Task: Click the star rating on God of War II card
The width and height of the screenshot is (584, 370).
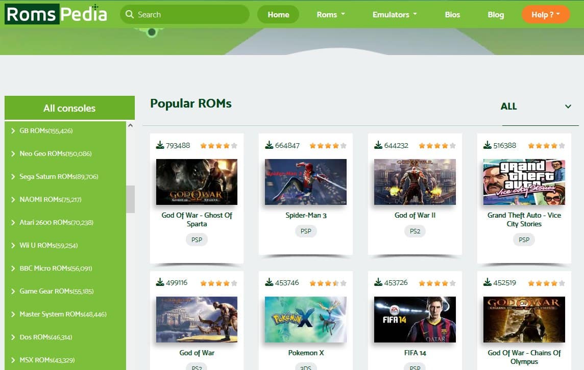Action: [x=437, y=146]
